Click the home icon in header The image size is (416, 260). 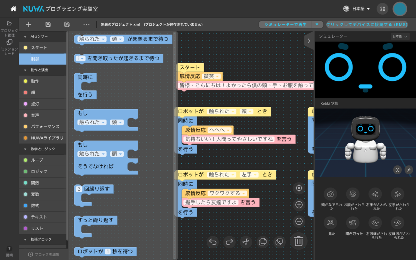pos(14,9)
